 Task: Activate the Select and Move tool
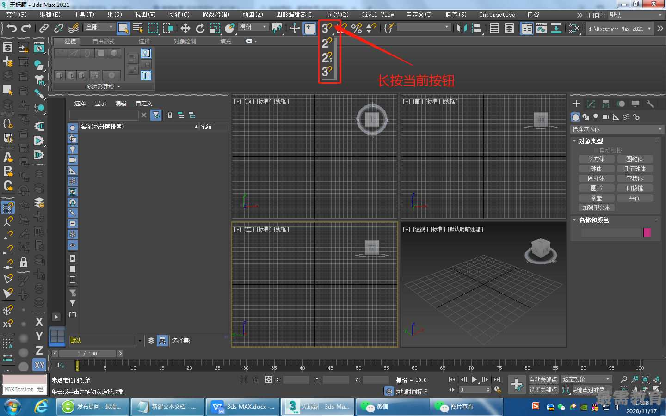185,28
